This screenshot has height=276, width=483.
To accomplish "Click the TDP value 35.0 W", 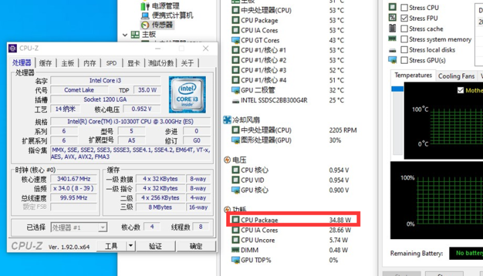I will [147, 90].
